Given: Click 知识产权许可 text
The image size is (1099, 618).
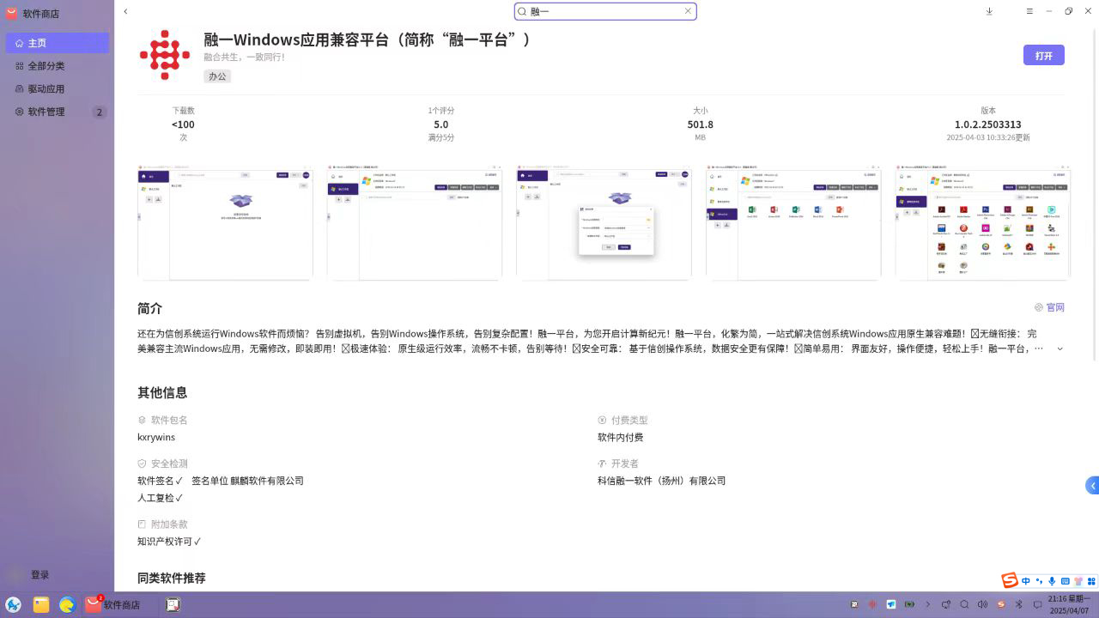Looking at the screenshot, I should [x=165, y=542].
